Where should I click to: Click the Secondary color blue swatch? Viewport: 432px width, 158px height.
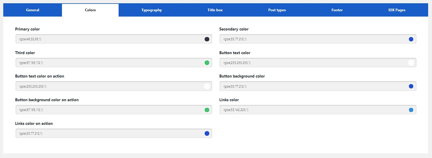click(x=411, y=39)
